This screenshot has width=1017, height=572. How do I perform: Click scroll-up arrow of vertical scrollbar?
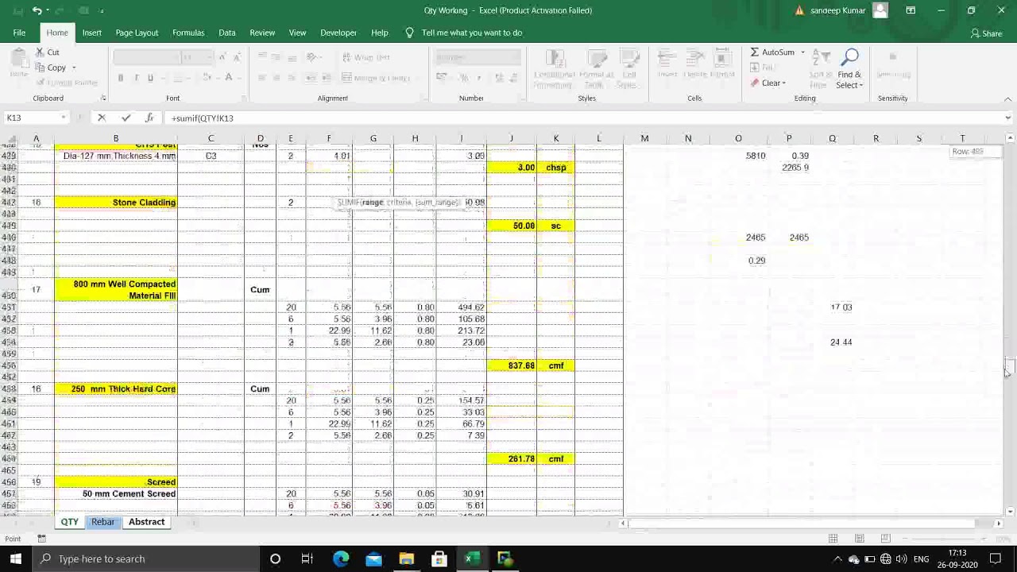pos(1009,138)
